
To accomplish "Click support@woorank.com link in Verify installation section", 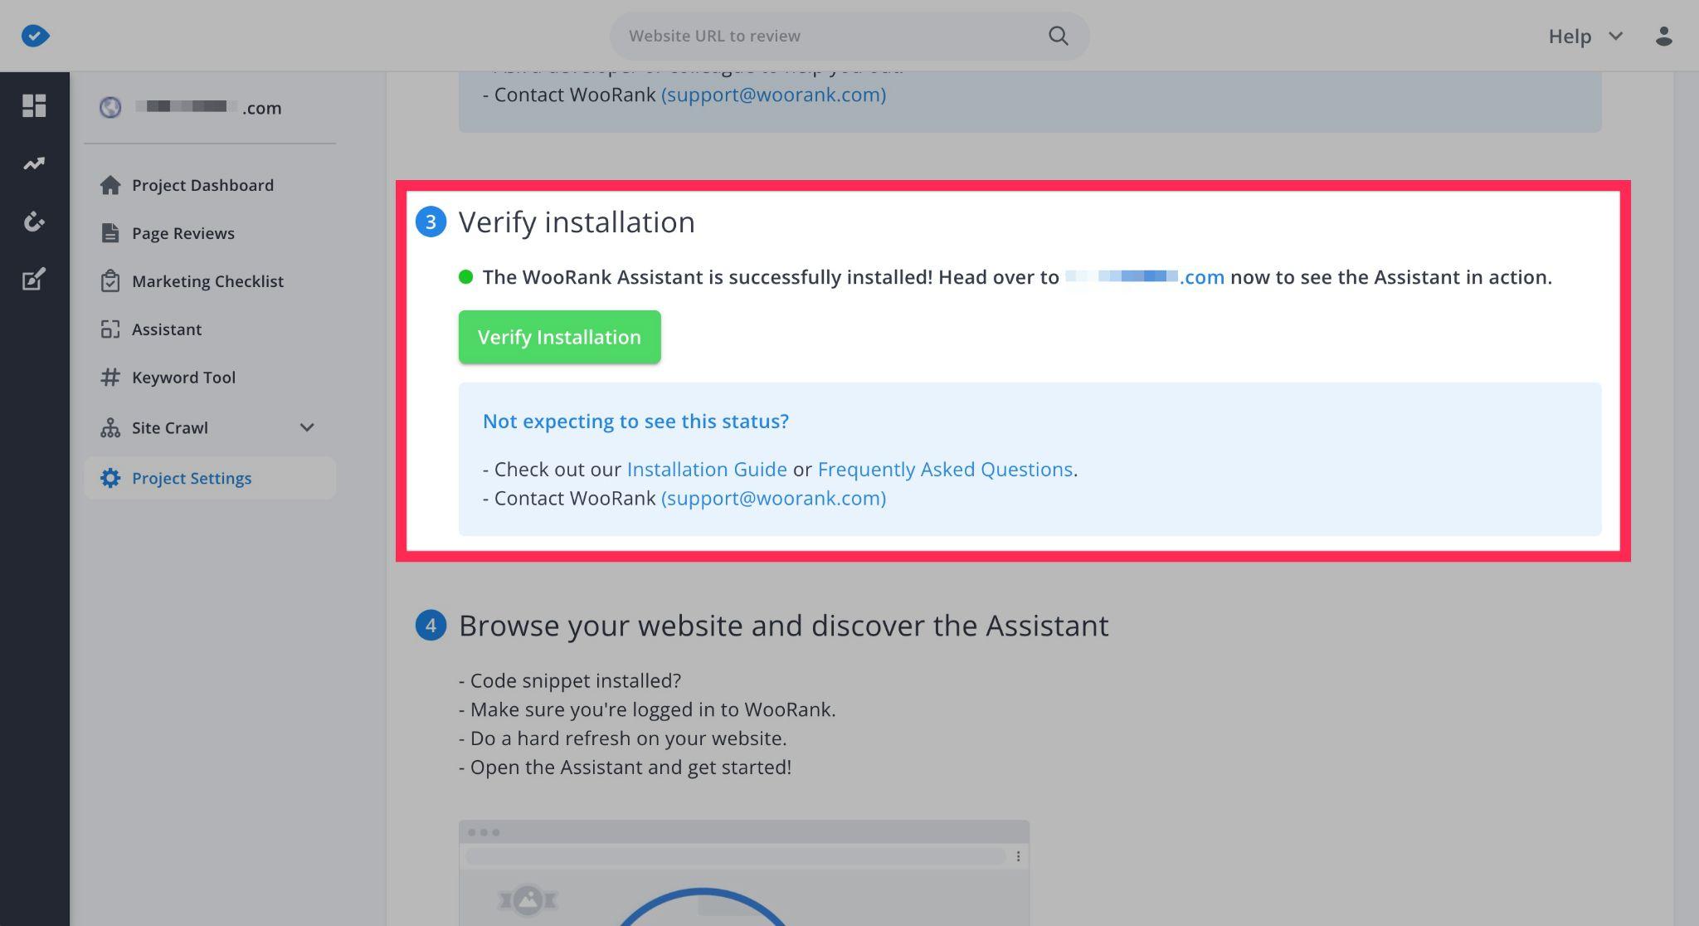I will tap(773, 498).
